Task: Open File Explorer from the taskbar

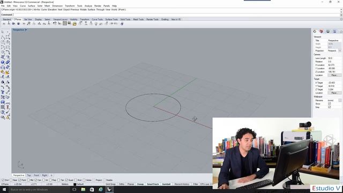Action: (x=83, y=189)
